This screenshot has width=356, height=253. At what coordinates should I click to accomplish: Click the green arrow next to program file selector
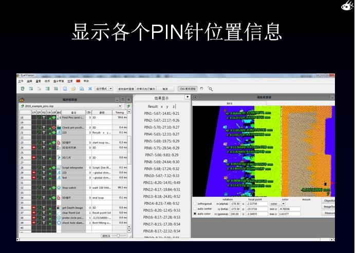click(128, 106)
